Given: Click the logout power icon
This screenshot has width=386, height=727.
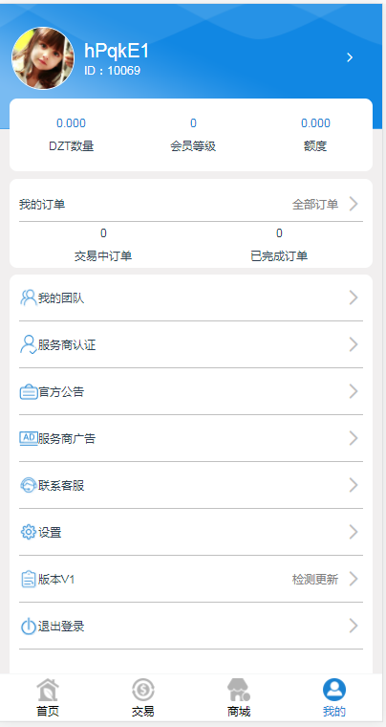Looking at the screenshot, I should (29, 627).
